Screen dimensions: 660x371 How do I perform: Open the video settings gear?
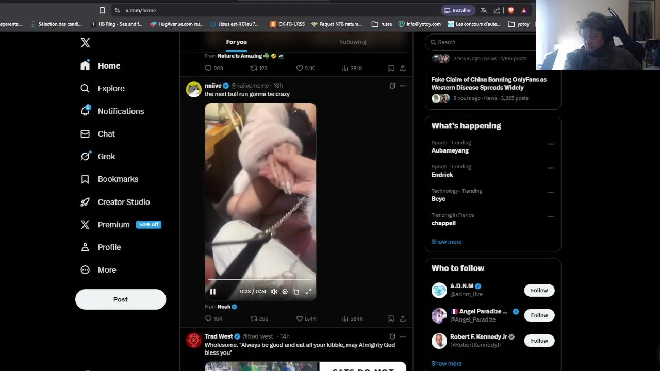tap(285, 292)
